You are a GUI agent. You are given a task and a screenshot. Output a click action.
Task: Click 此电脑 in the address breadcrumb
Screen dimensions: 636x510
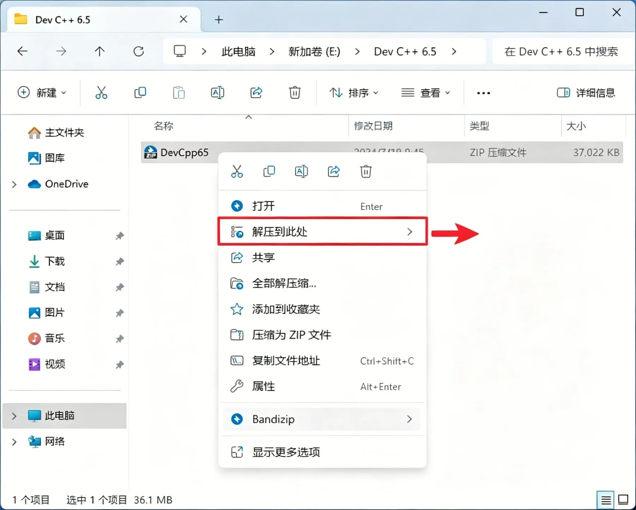(238, 52)
